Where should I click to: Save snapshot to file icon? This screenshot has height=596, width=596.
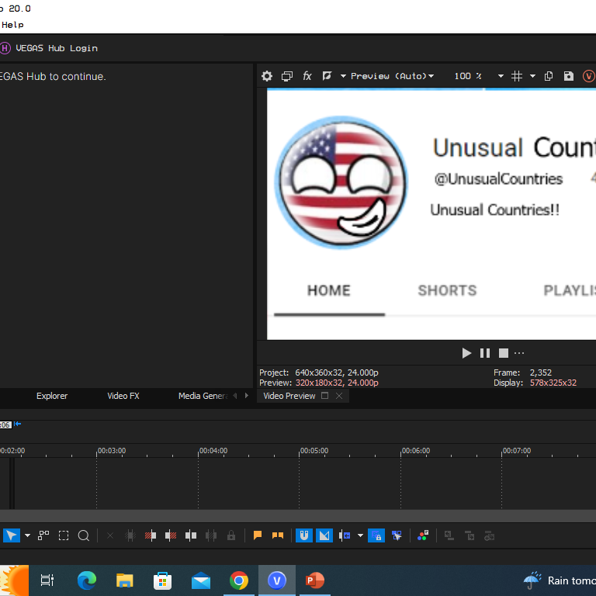click(x=568, y=76)
